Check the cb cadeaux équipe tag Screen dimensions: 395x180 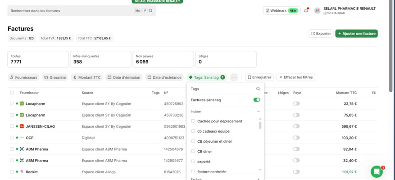pos(193,131)
